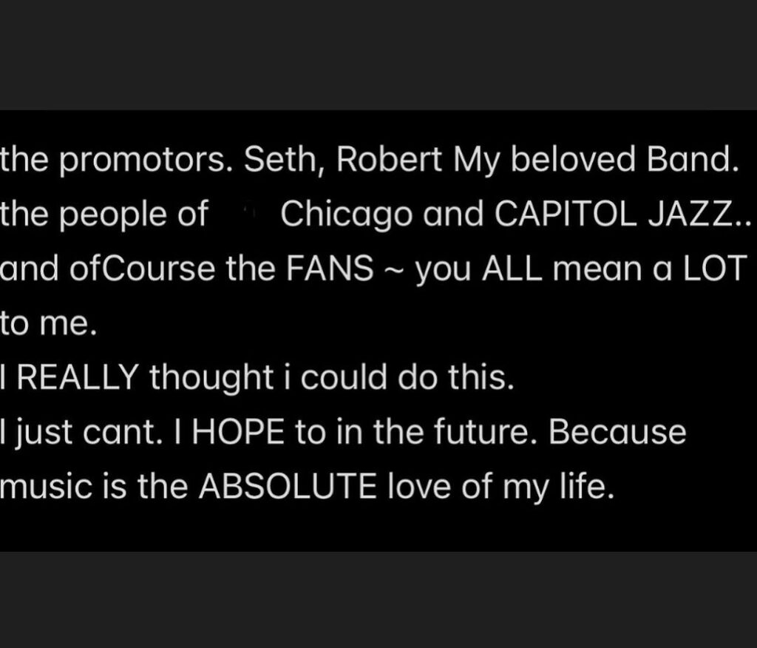This screenshot has width=757, height=648.
Task: Click the word "FANS"
Action: coord(330,269)
